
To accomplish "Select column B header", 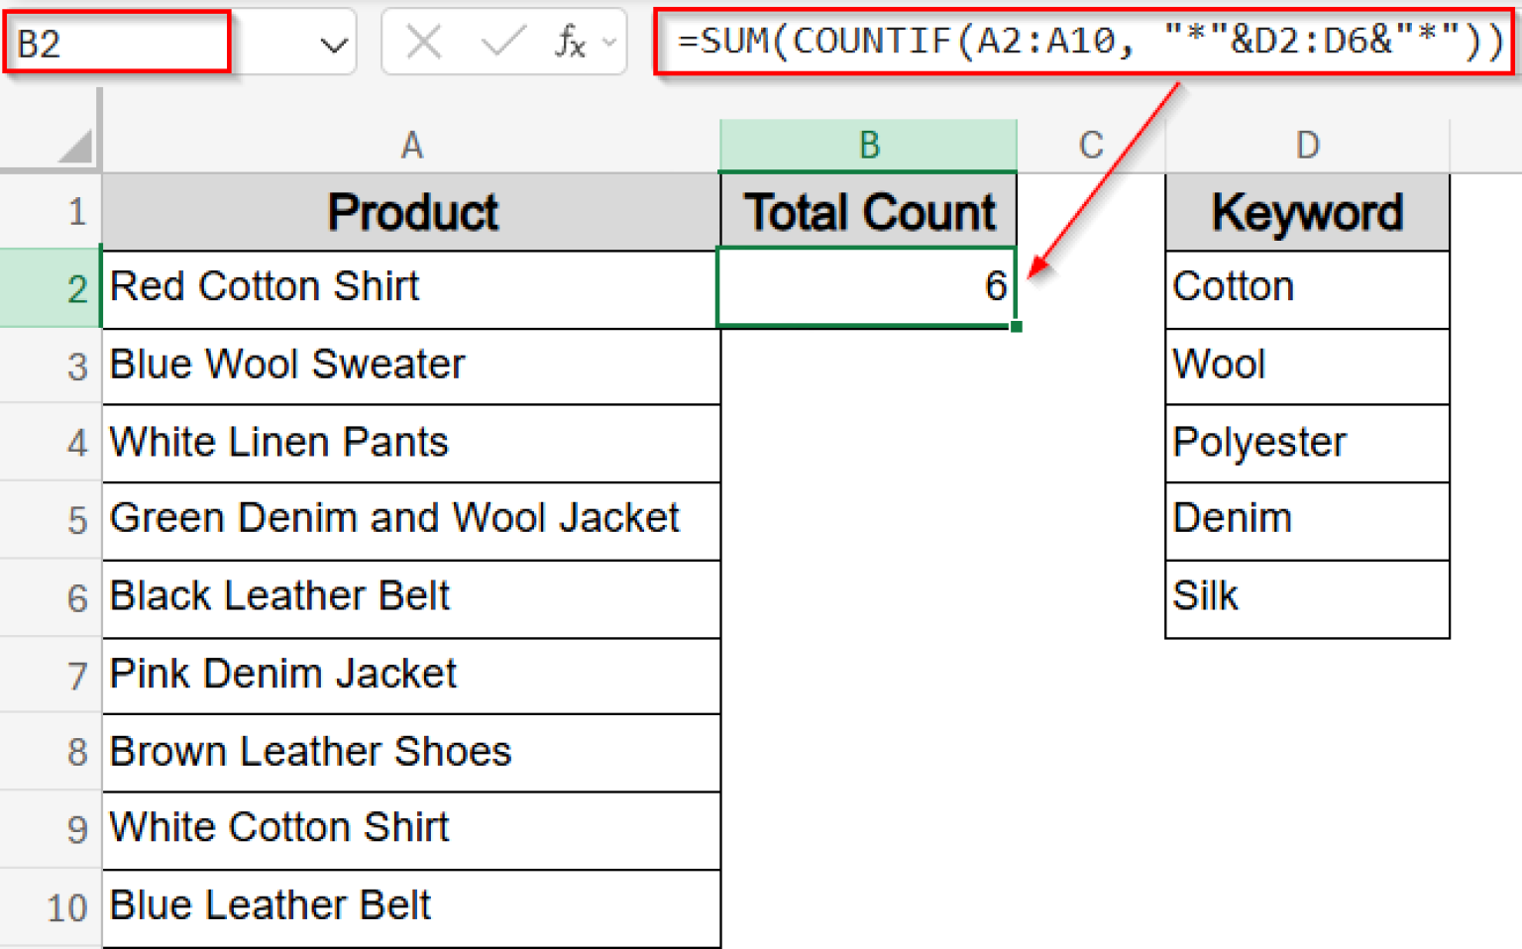I will [x=868, y=144].
